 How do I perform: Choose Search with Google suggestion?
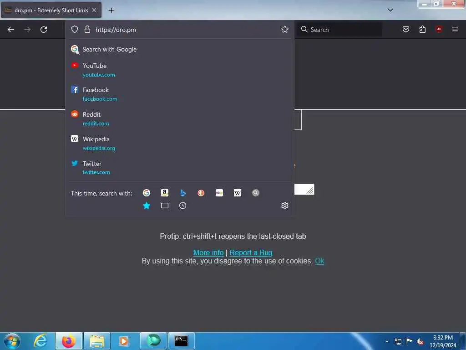click(179, 49)
